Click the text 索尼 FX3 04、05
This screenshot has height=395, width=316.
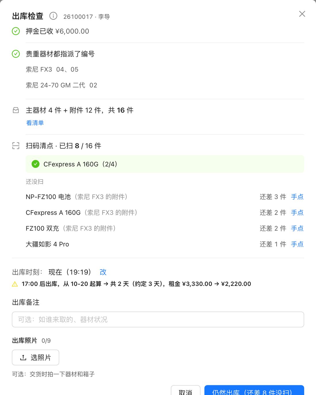[x=52, y=70]
